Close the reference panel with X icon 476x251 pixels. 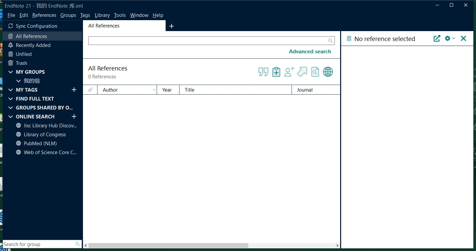tap(463, 38)
